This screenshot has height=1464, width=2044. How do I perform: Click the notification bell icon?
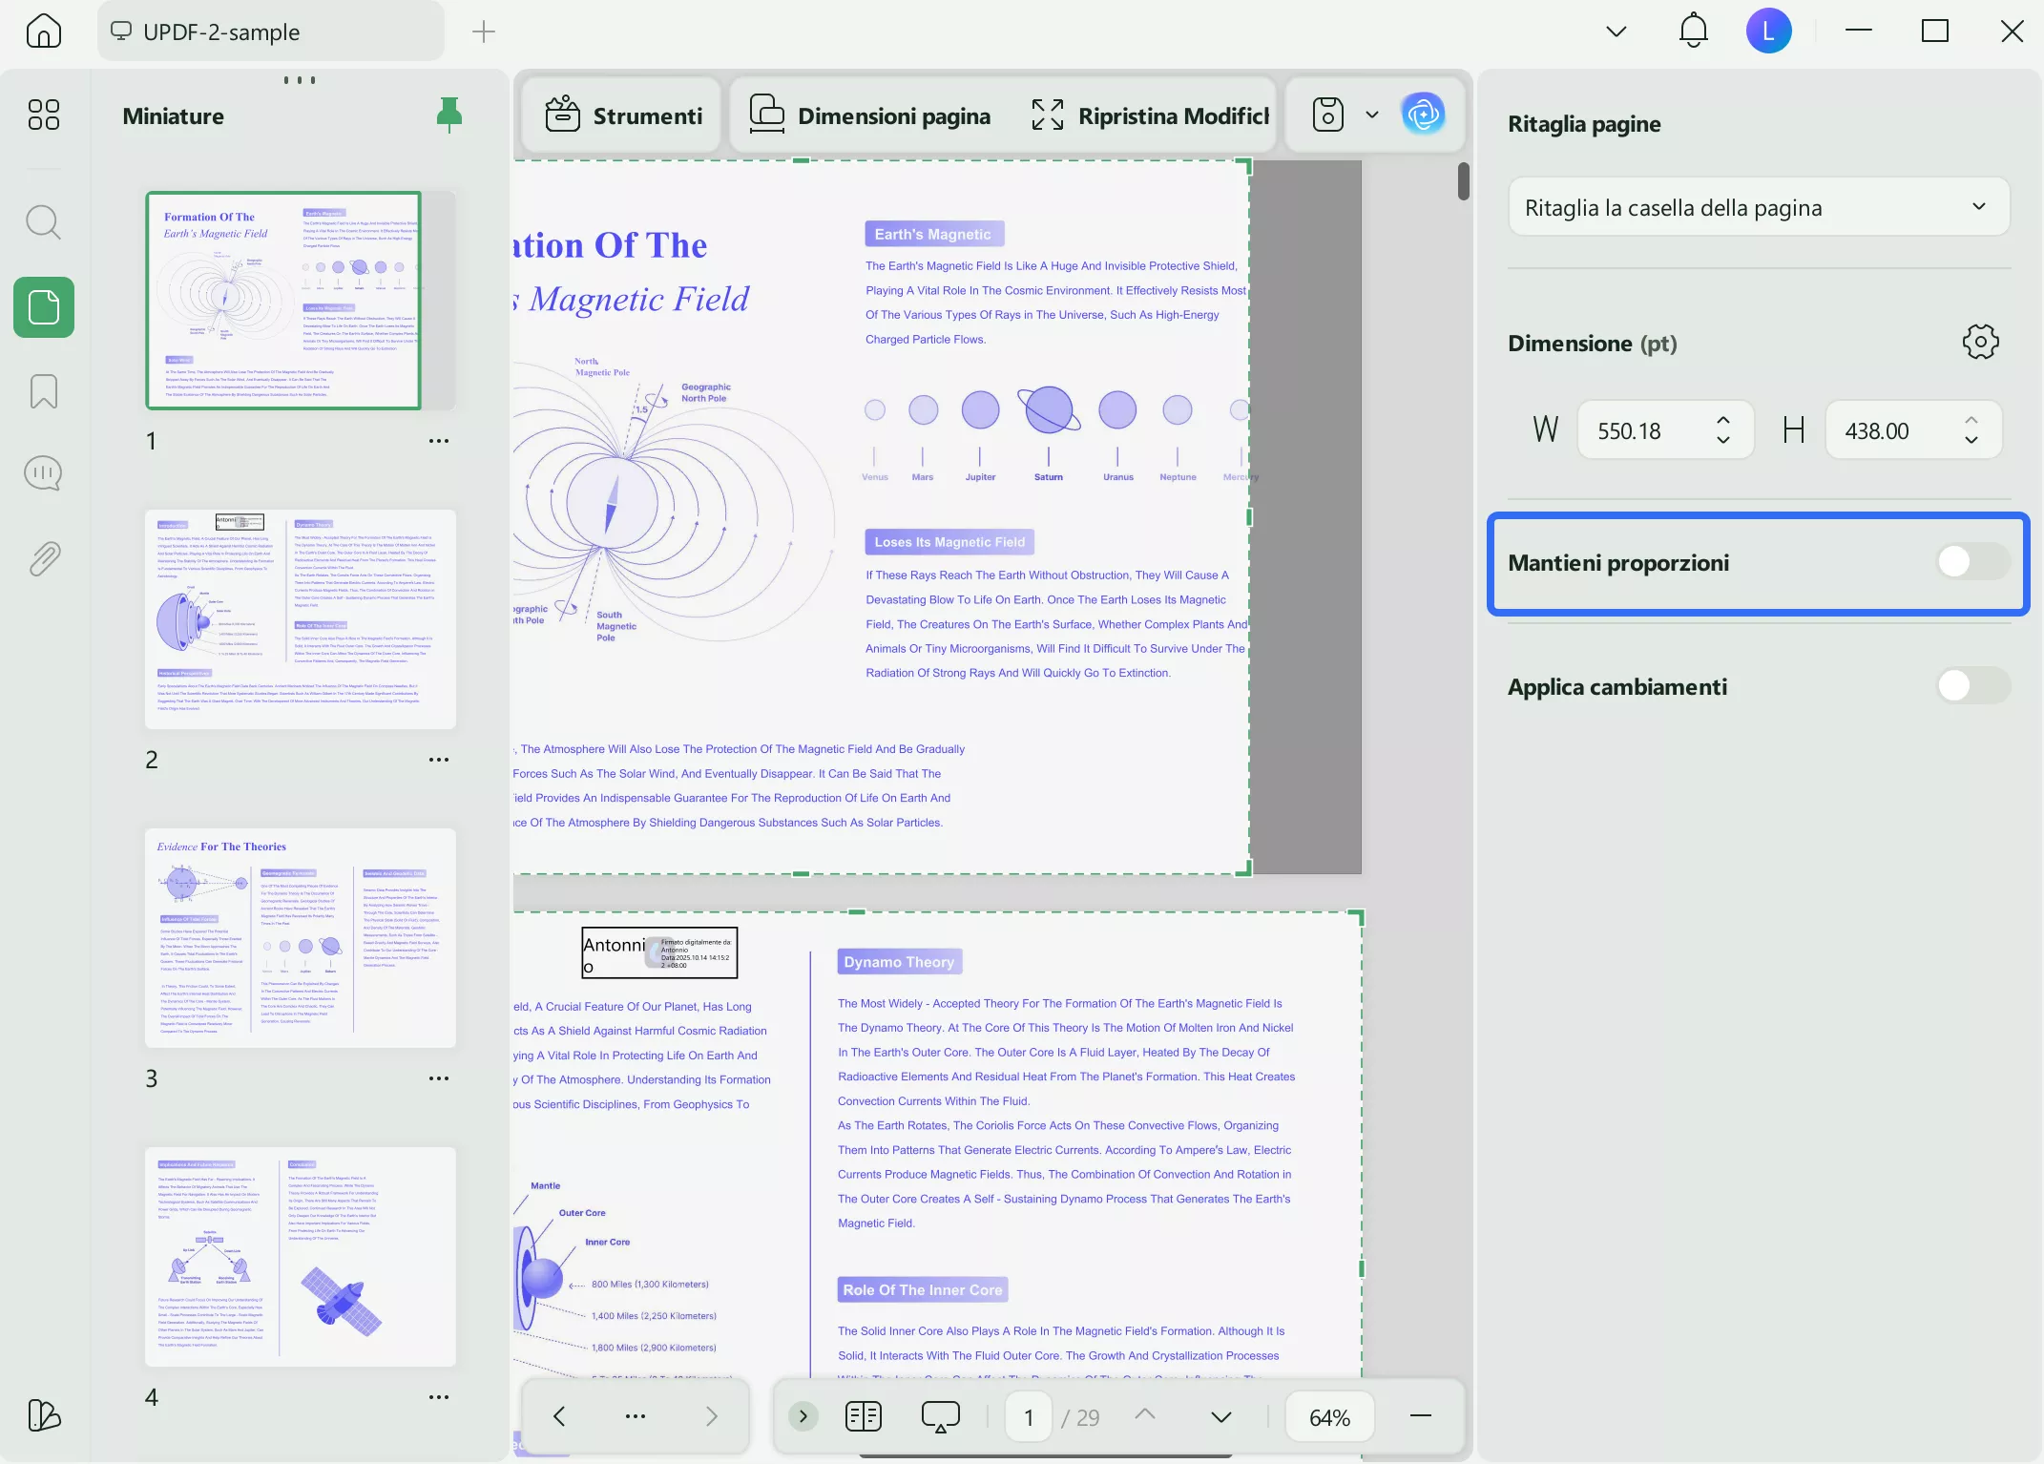[1693, 31]
